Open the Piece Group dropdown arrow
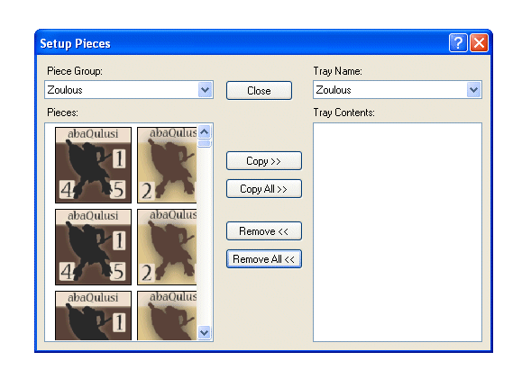Screen dimensions: 531x379 tap(205, 90)
